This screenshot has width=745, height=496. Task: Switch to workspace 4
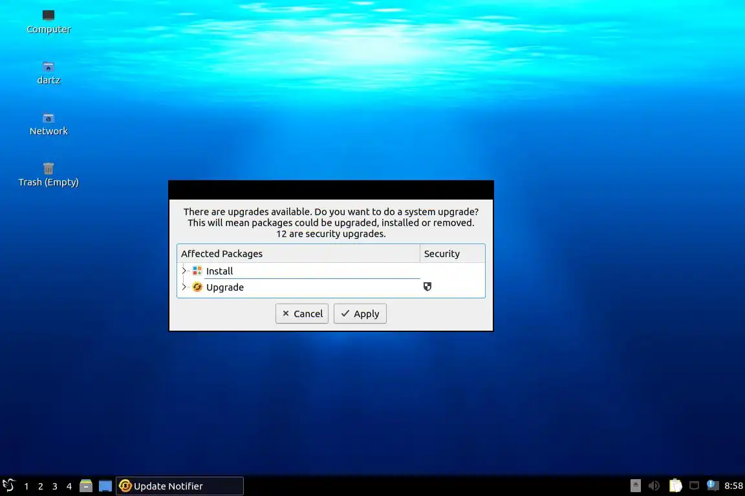(x=69, y=486)
